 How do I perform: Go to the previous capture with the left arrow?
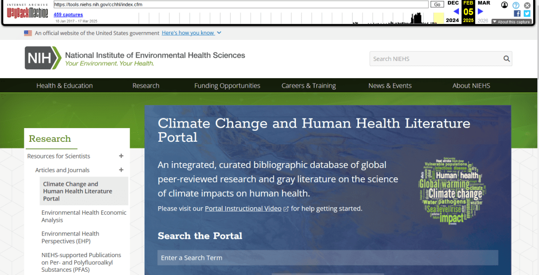(456, 12)
